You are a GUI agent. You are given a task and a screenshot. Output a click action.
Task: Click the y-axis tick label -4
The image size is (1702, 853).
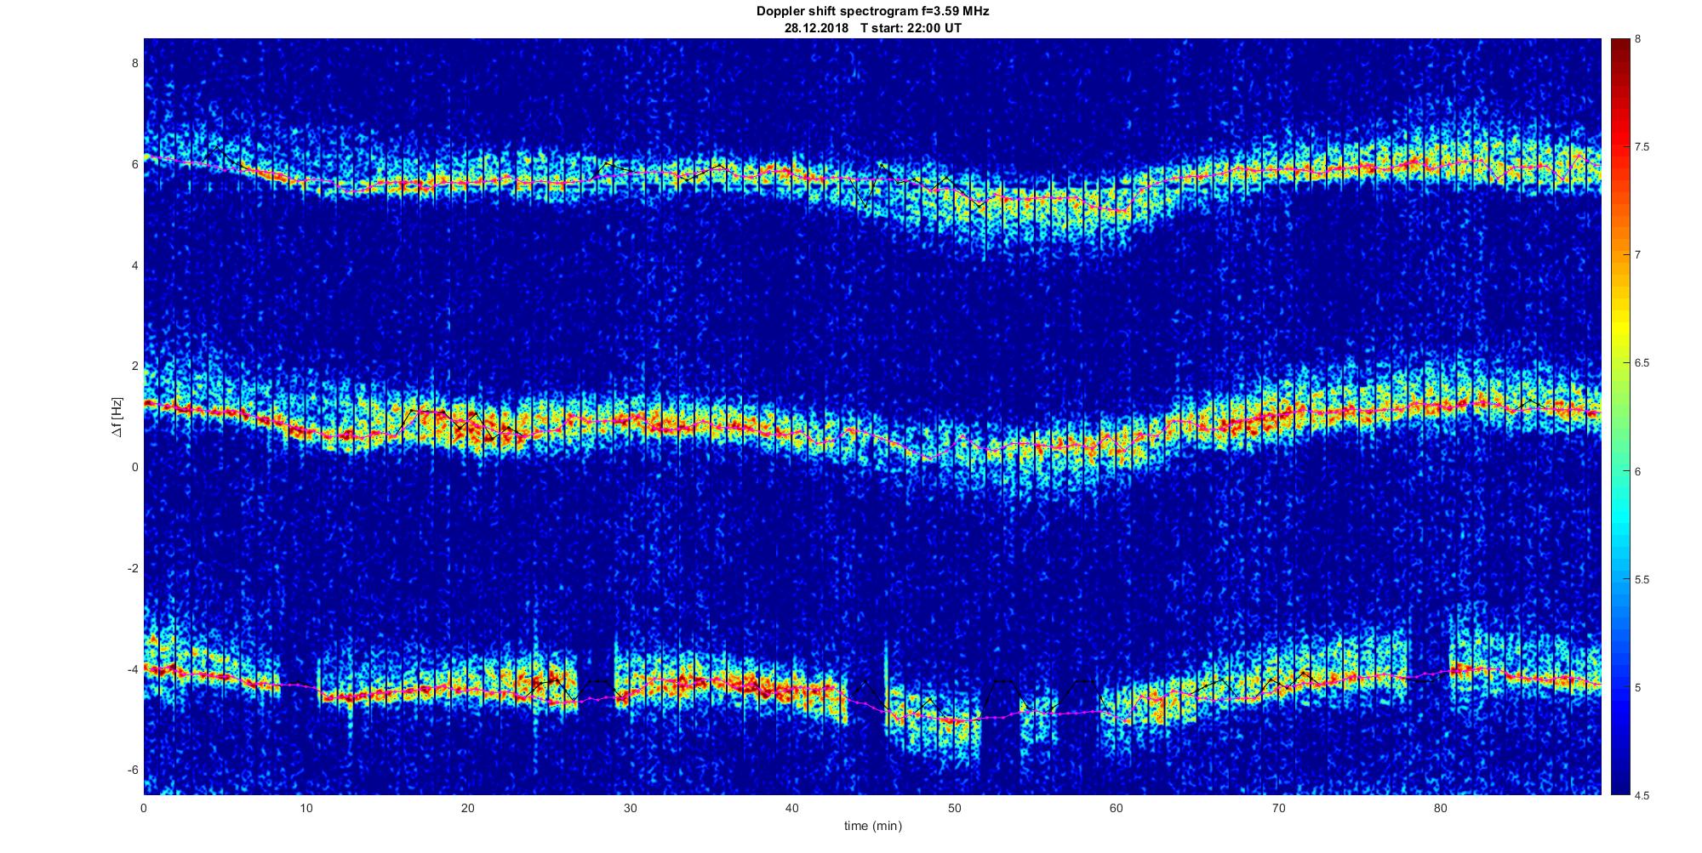133,669
